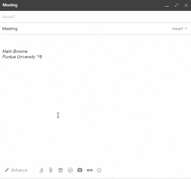Click the Purdue University '16 signature line
The width and height of the screenshot is (191, 179).
pyautogui.click(x=22, y=57)
